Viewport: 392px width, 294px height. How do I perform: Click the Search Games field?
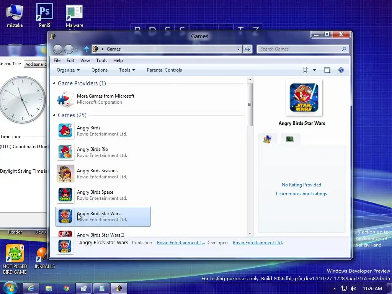(x=299, y=49)
